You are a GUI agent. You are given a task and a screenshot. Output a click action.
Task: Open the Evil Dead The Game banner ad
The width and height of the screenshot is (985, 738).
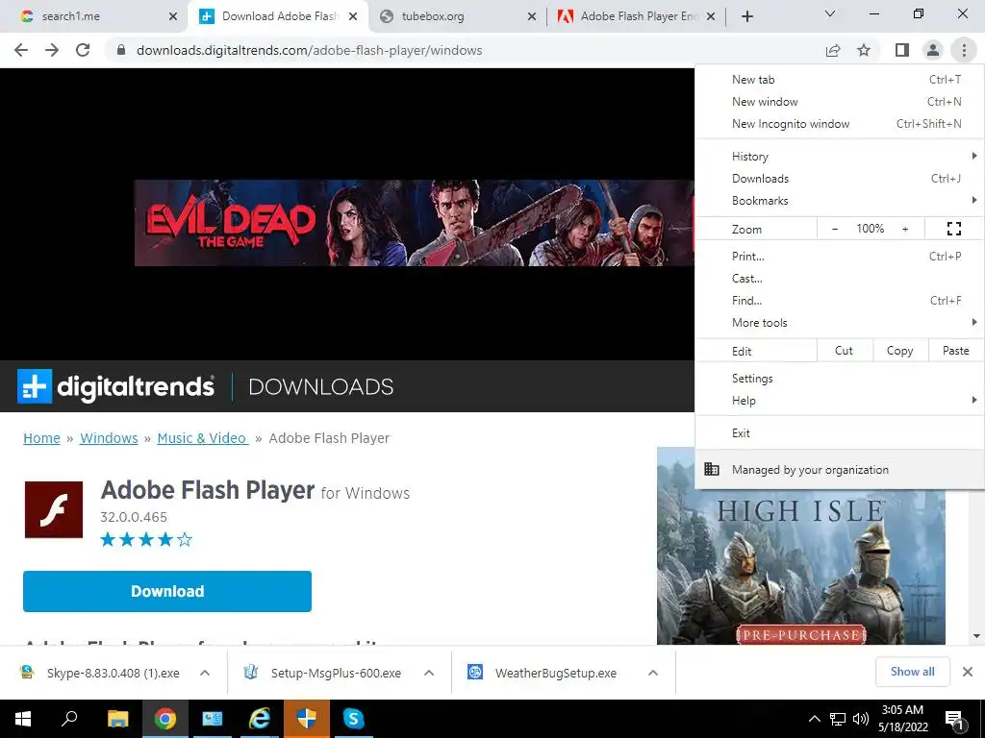[415, 223]
